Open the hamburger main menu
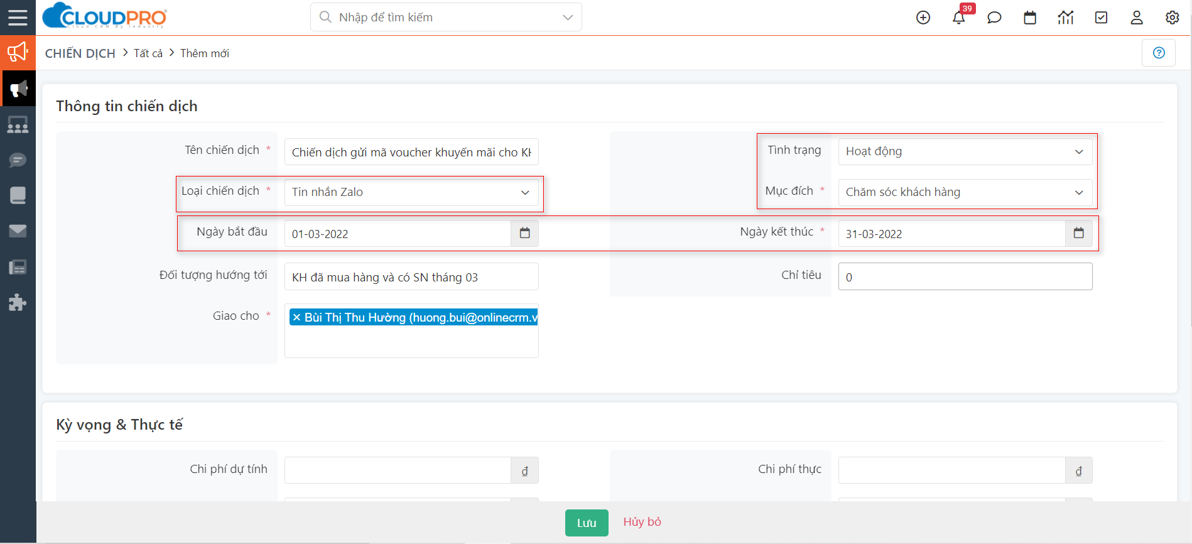Screen dimensions: 1192x544 tap(18, 17)
